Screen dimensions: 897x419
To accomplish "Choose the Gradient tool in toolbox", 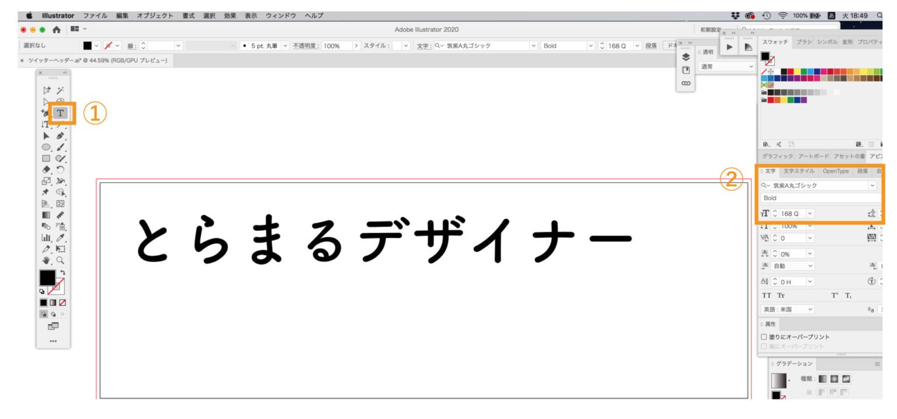I will coord(46,215).
